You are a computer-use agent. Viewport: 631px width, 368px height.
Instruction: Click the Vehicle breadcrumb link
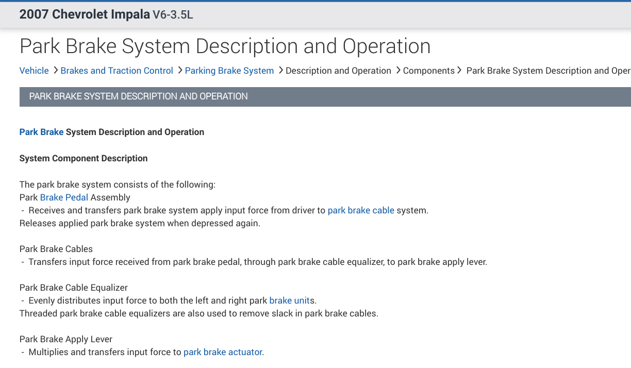tap(34, 71)
